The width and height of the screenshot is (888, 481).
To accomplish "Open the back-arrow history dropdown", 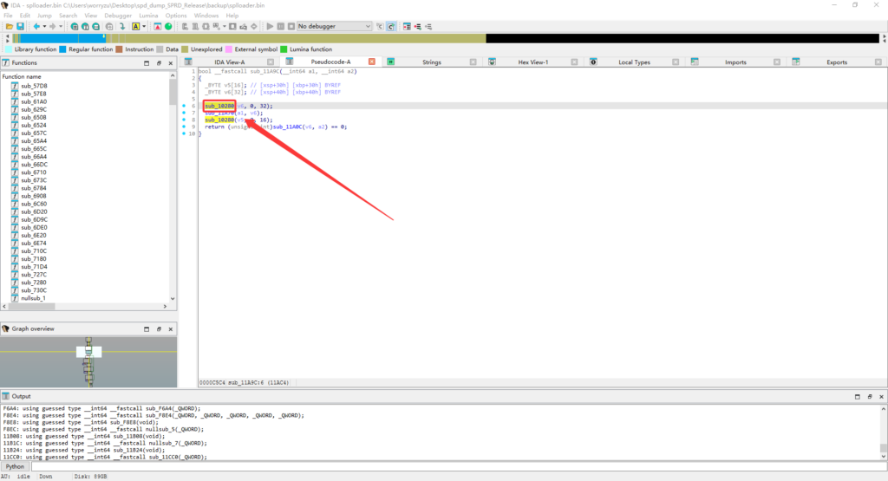I will coord(44,27).
